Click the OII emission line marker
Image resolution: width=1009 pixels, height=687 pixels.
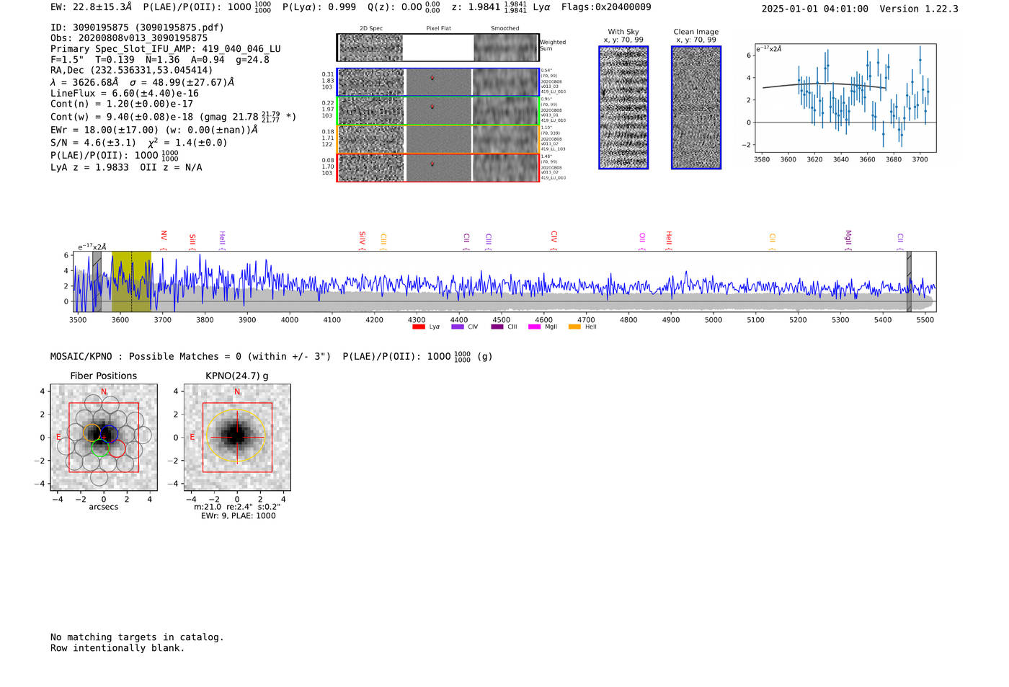642,239
